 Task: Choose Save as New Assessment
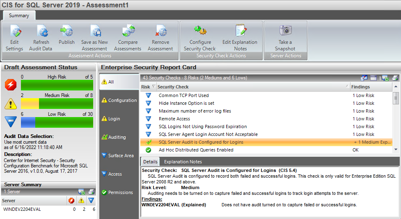tap(94, 38)
